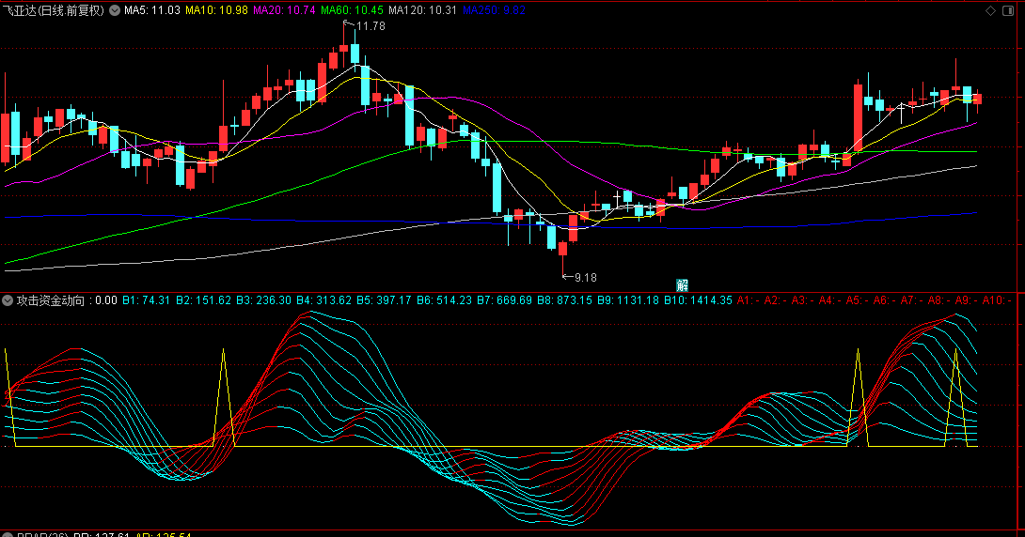
Task: Click the B2: 151.62 indicator value
Action: click(203, 300)
